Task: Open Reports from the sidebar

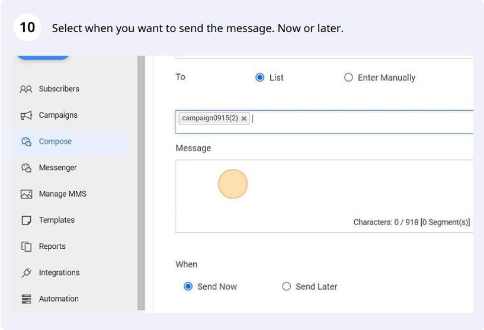Action: [x=52, y=246]
